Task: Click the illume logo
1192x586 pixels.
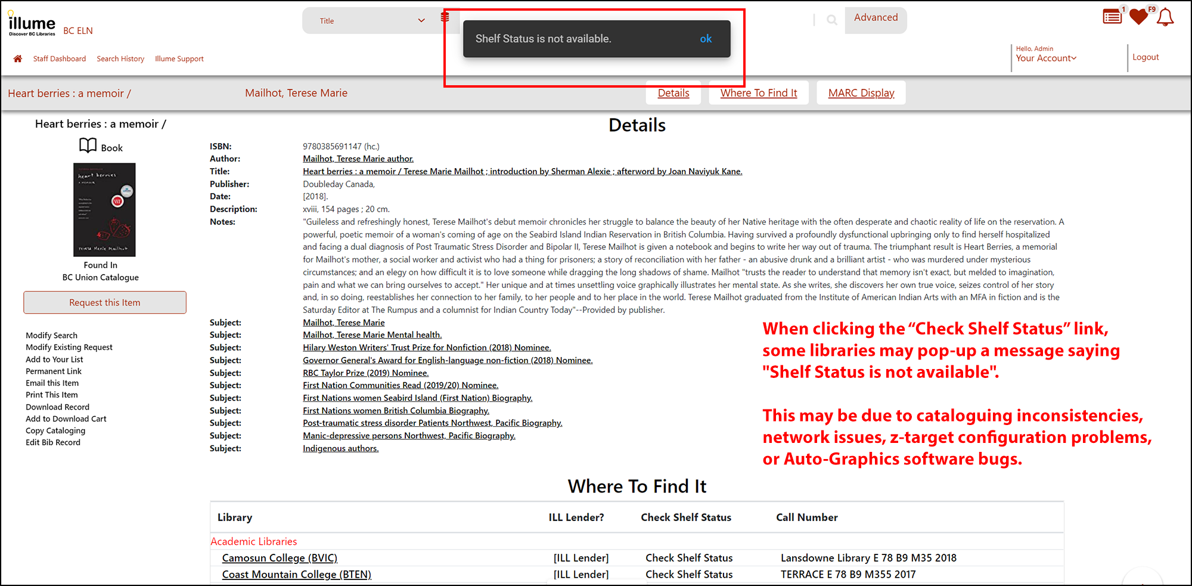Action: pos(32,24)
